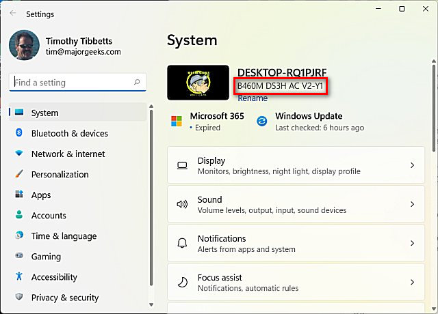
Task: Click the Accounts person icon
Action: tap(19, 214)
